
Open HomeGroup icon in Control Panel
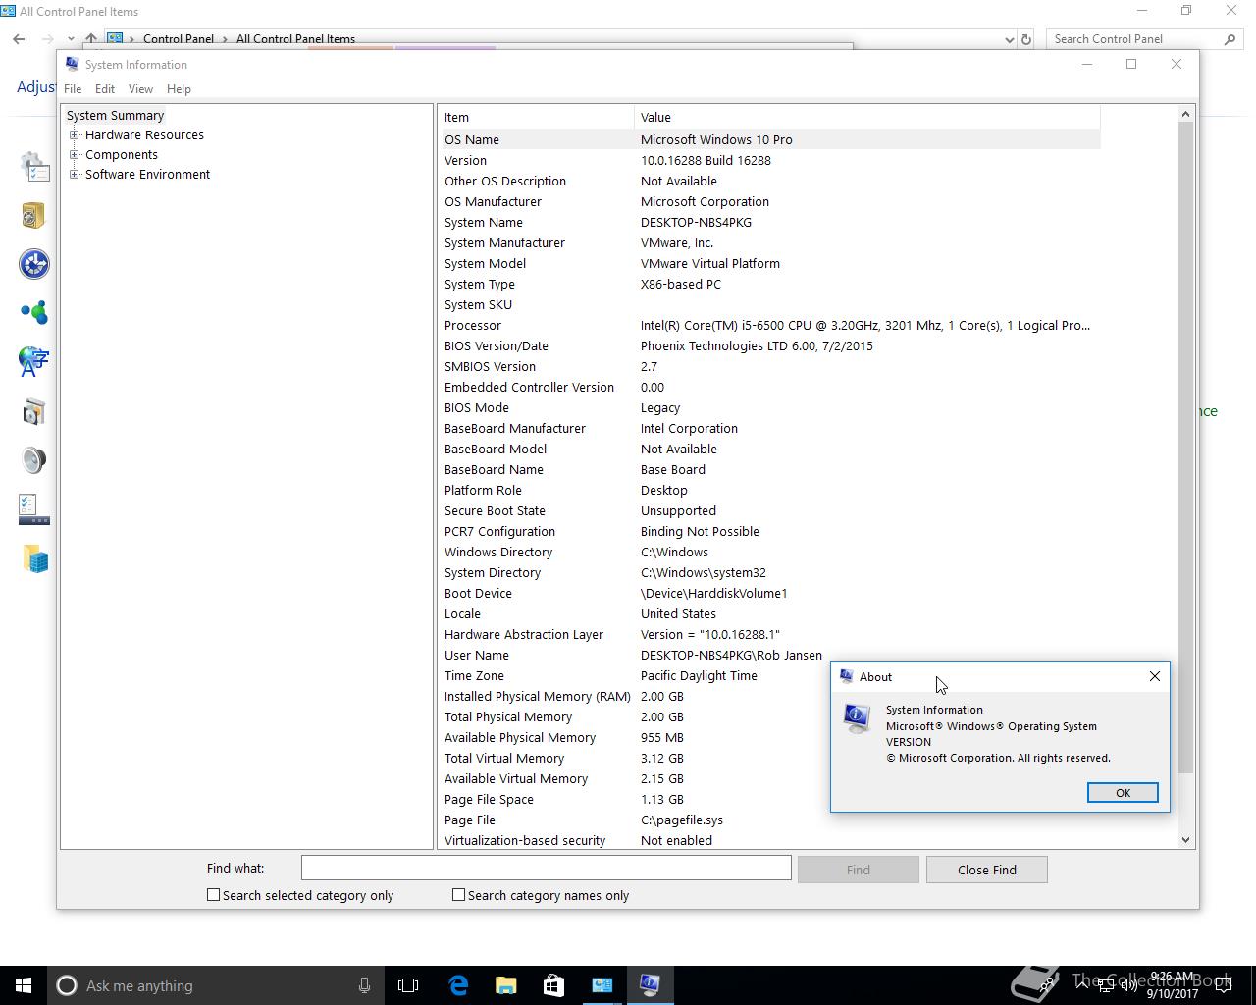(x=34, y=312)
